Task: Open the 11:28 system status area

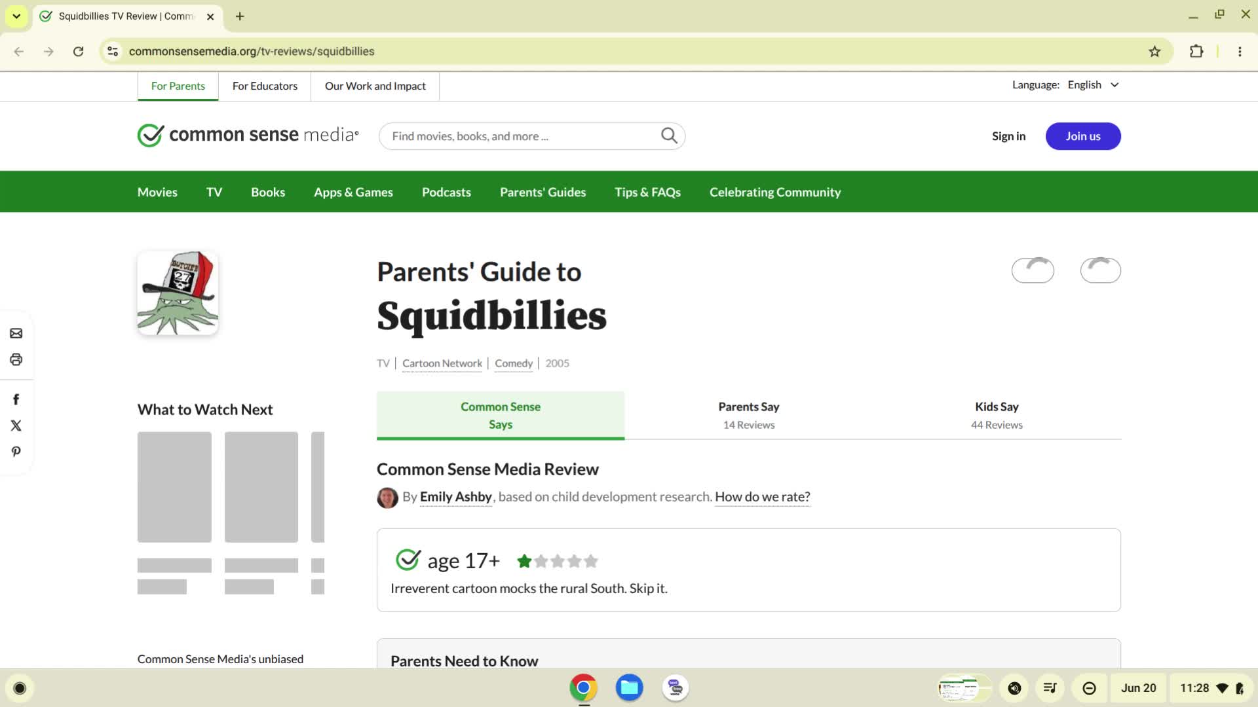Action: coord(1211,688)
